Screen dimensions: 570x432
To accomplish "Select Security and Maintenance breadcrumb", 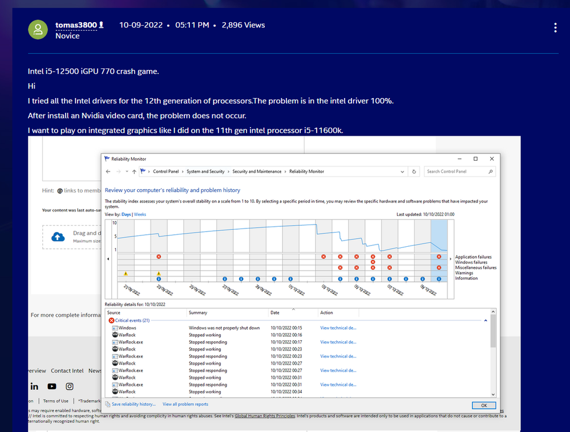I will (x=257, y=172).
